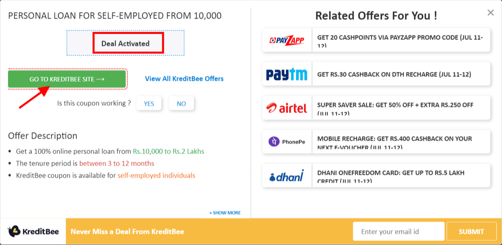Viewport: 502px width, 245px height.
Task: Expand details via SHOW MORE
Action: (x=224, y=212)
